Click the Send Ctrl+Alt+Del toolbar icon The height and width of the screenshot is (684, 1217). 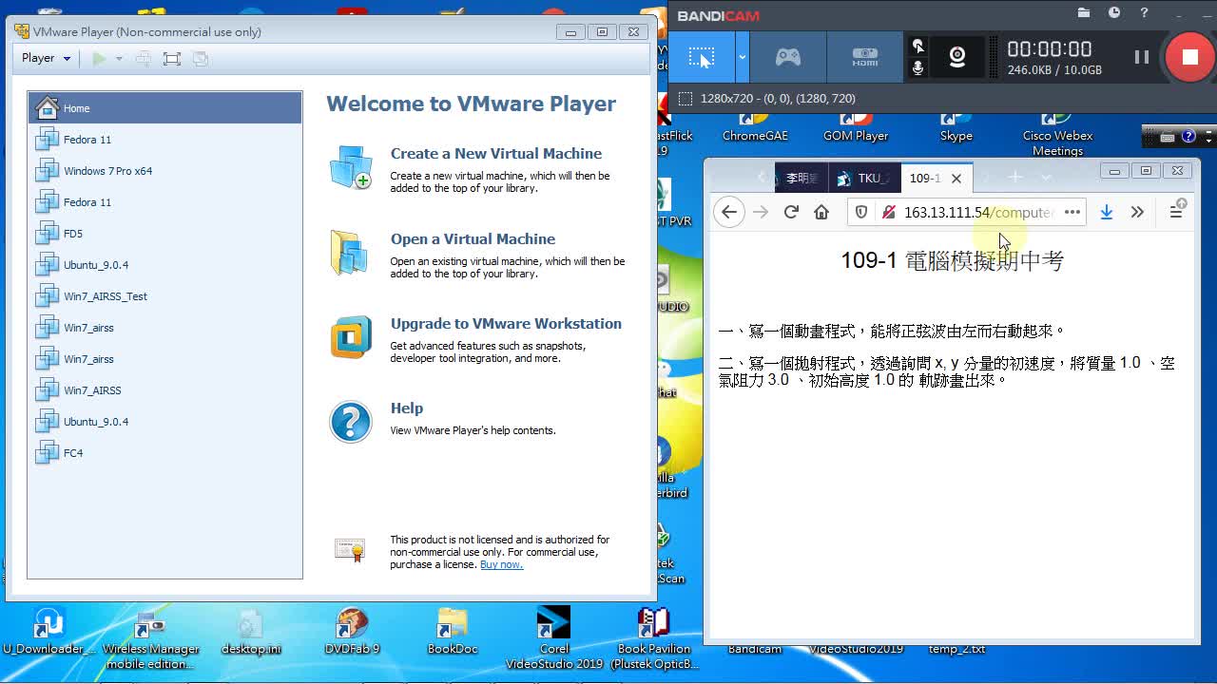pos(143,58)
